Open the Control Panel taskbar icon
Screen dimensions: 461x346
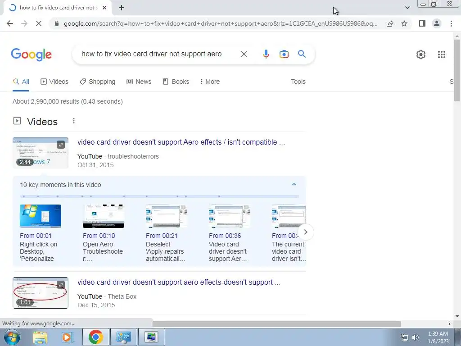(123, 337)
